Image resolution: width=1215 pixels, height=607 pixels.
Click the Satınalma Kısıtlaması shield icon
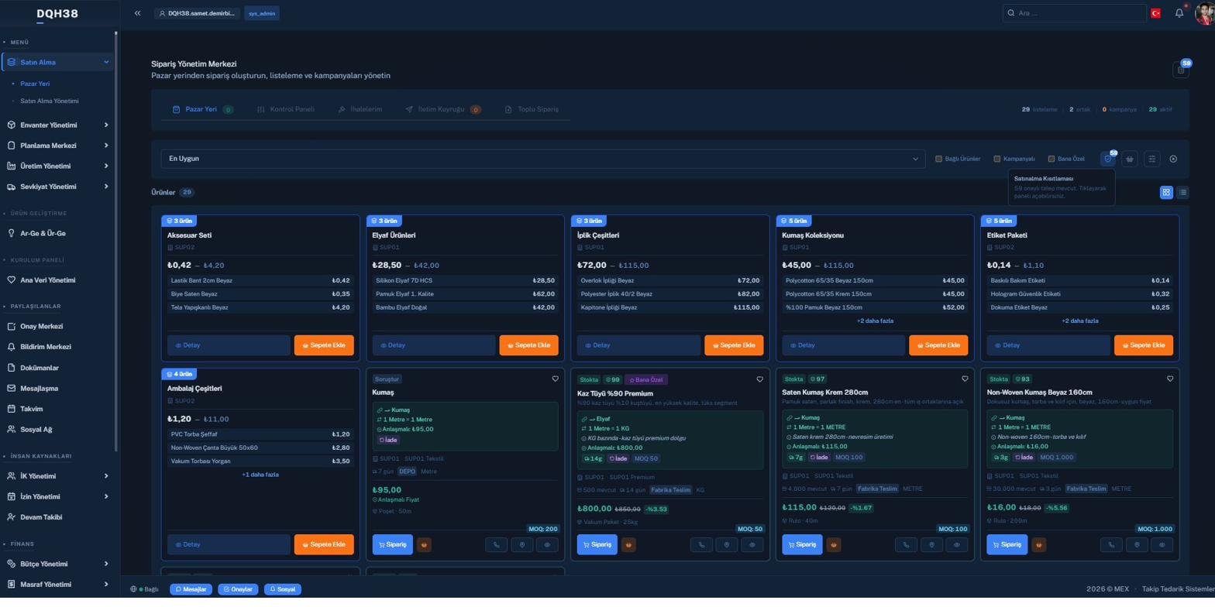point(1108,159)
